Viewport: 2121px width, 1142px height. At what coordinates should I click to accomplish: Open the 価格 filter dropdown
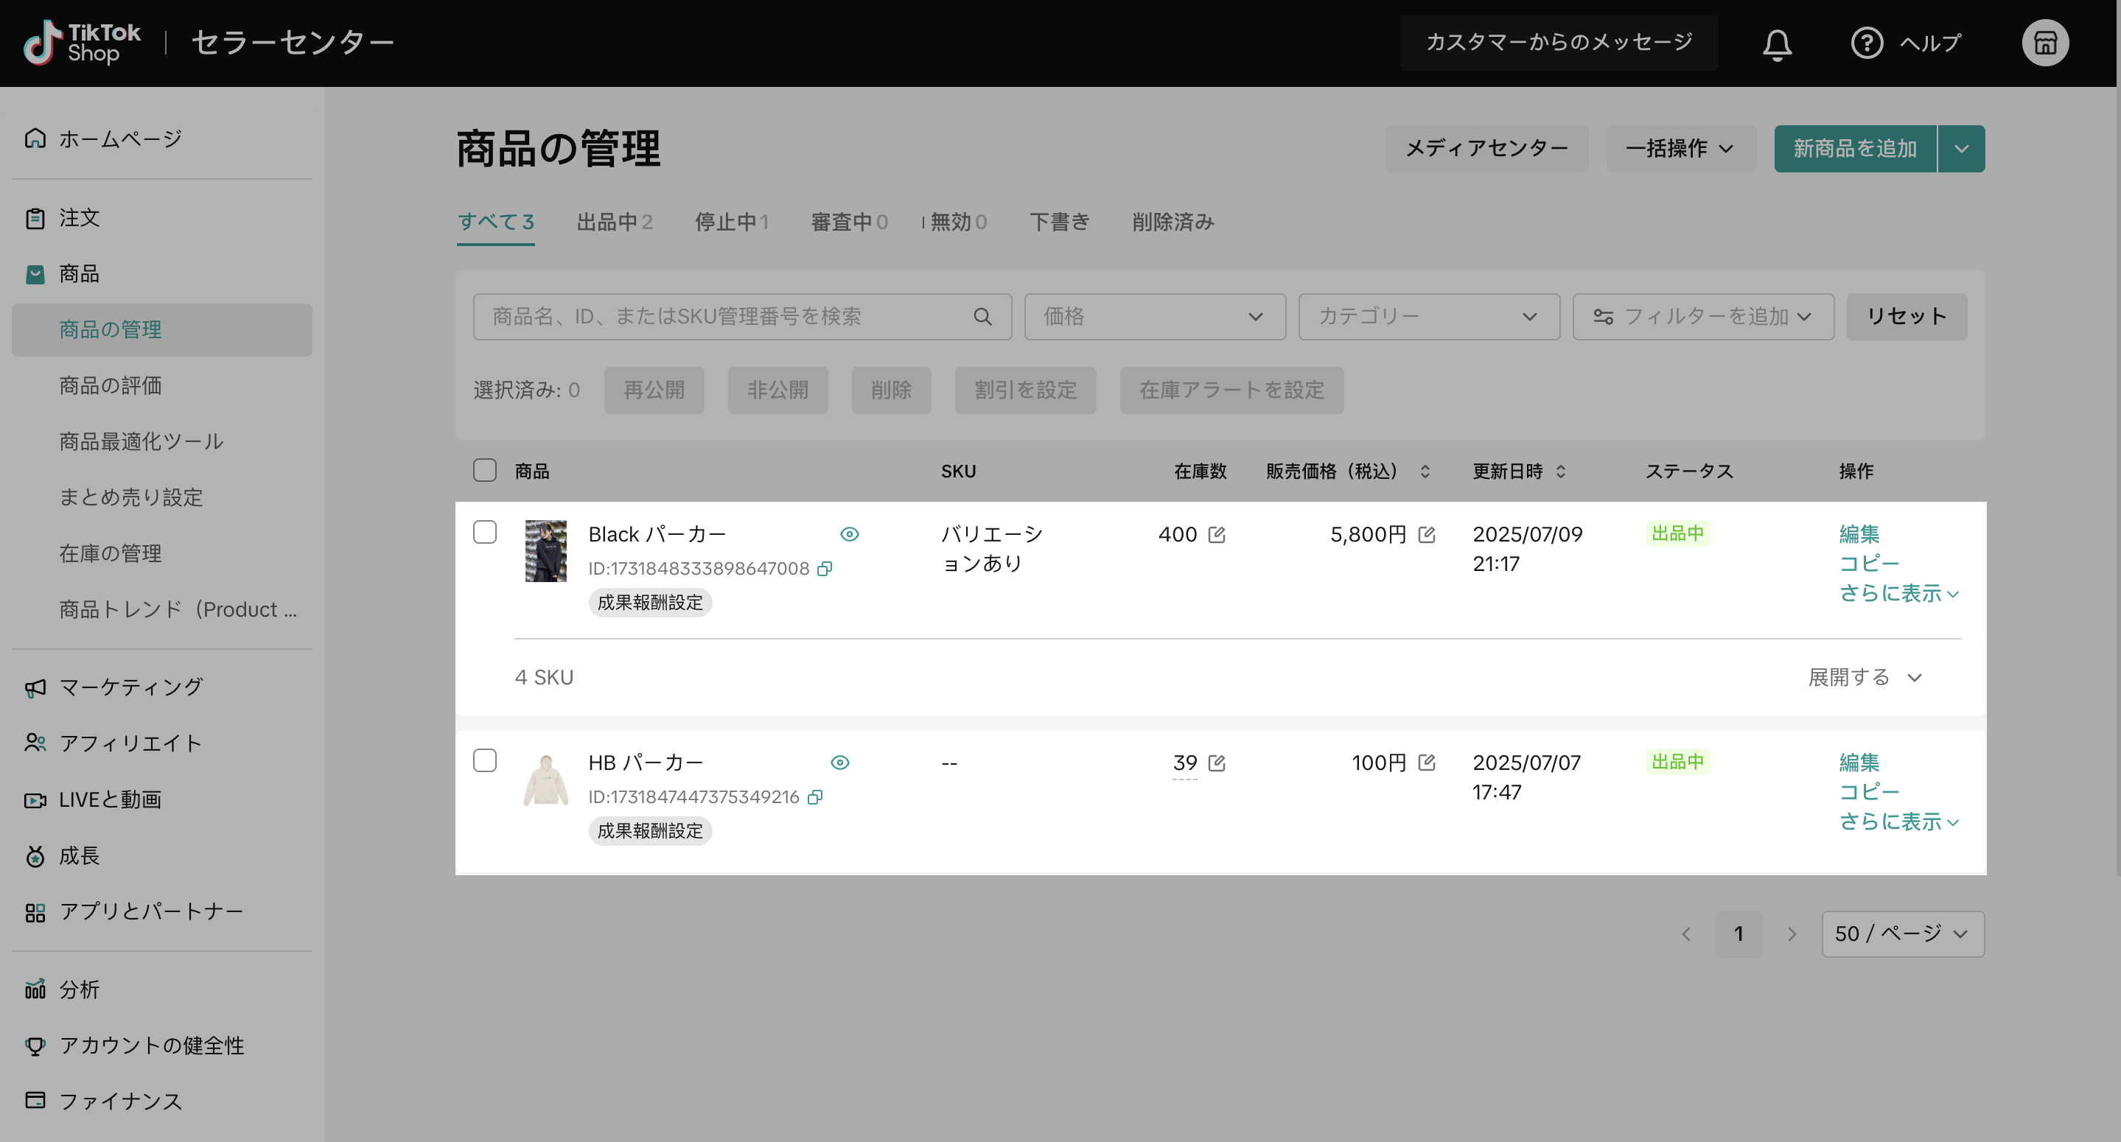pyautogui.click(x=1154, y=317)
